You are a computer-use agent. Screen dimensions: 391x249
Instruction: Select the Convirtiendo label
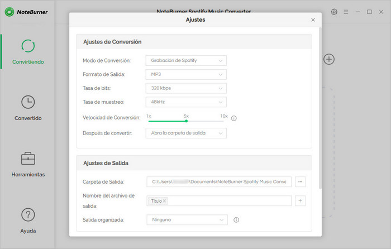click(28, 62)
